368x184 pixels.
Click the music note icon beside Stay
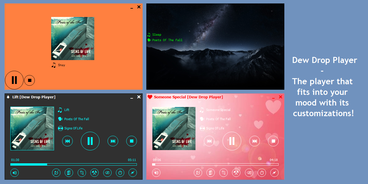(53, 65)
